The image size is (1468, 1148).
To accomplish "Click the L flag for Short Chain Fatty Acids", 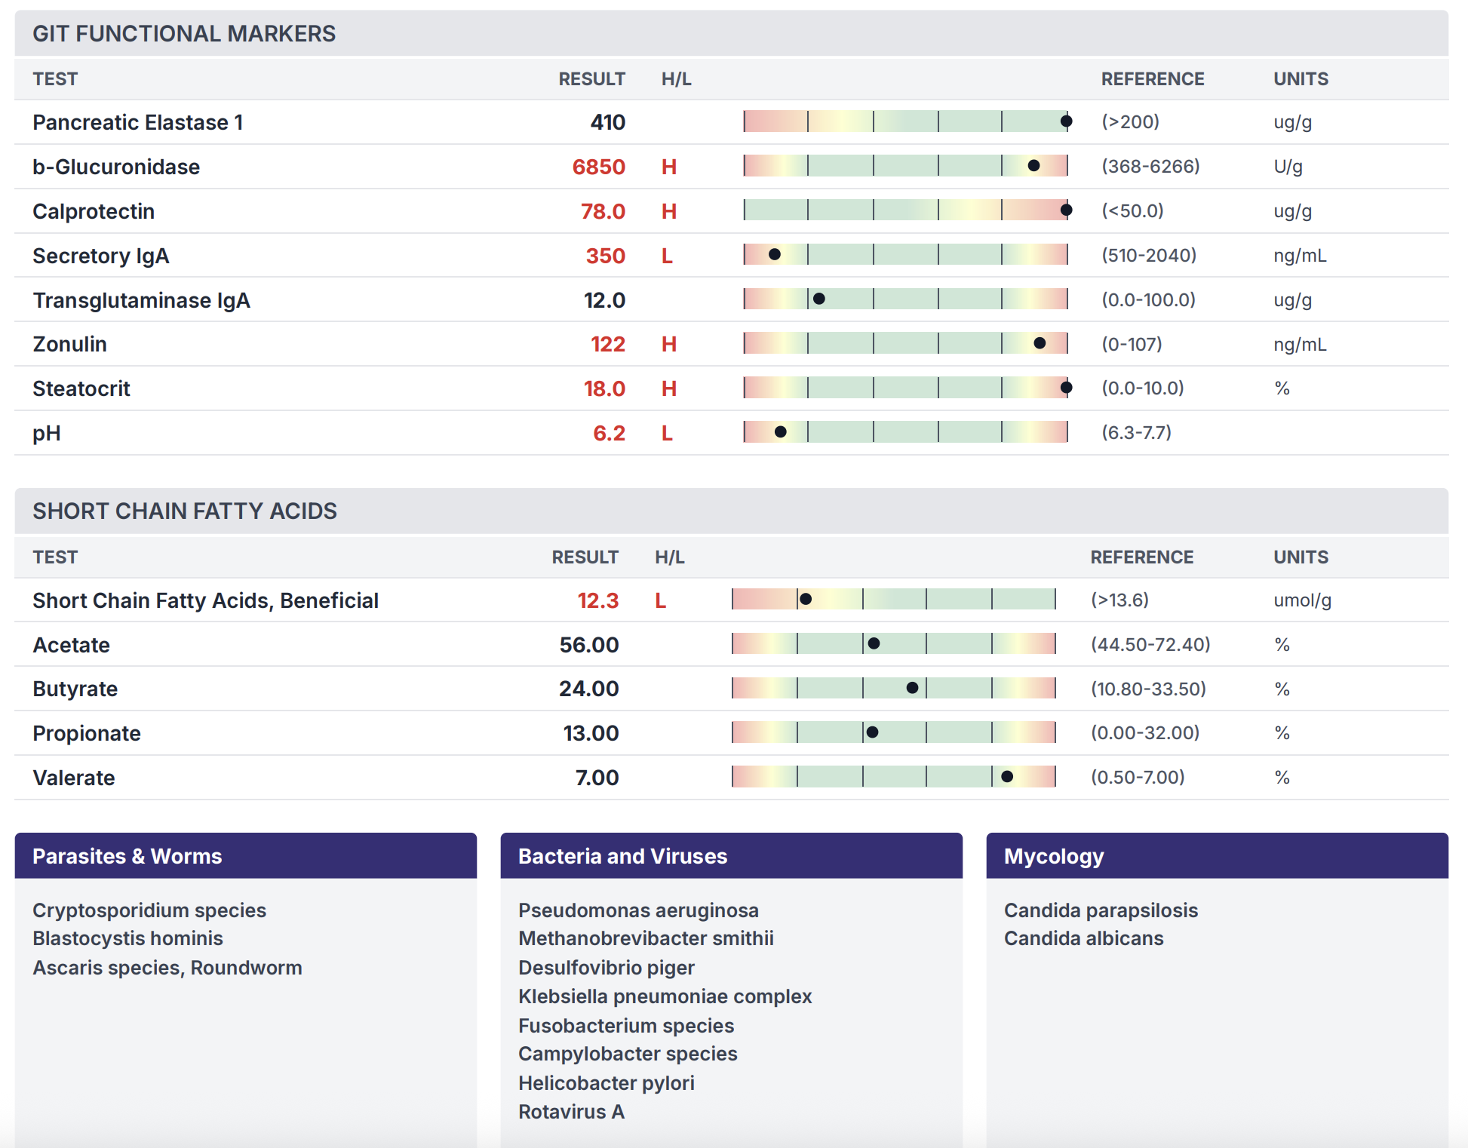I will tap(660, 601).
